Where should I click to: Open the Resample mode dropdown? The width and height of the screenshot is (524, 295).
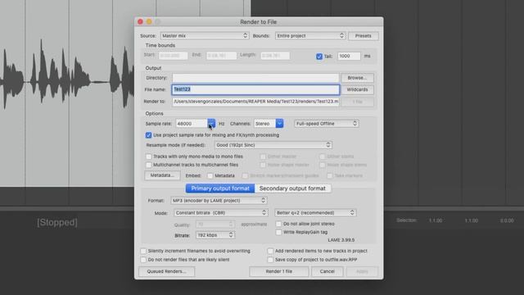273,145
